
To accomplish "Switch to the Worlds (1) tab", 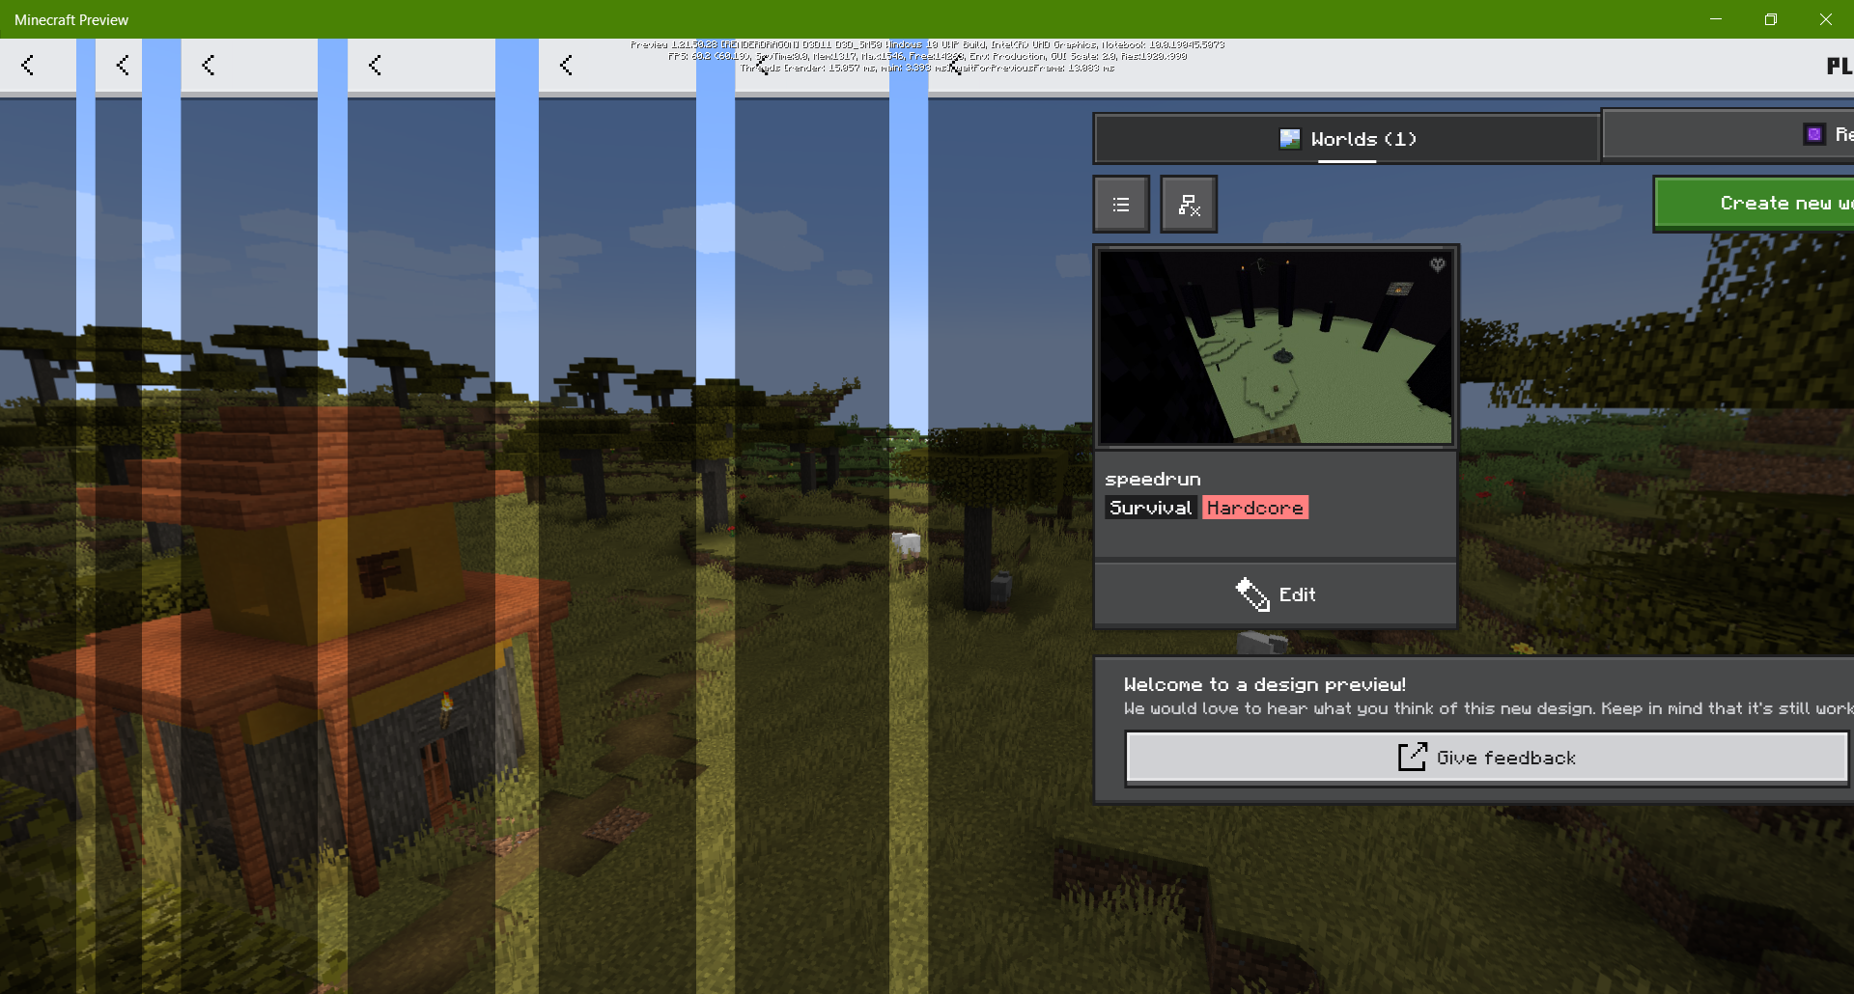I will [1347, 139].
